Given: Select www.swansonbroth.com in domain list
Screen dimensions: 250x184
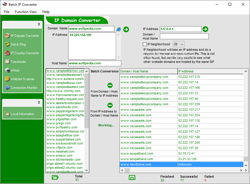Looking at the screenshot, I should [65, 143].
